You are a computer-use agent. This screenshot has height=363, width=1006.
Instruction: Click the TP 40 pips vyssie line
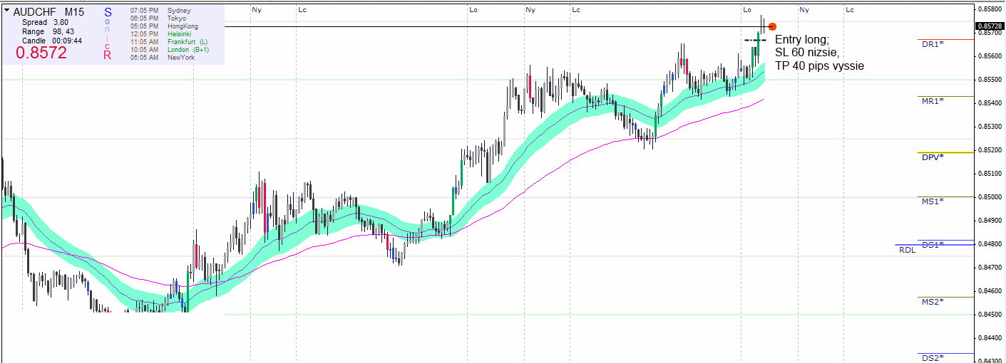(x=820, y=65)
